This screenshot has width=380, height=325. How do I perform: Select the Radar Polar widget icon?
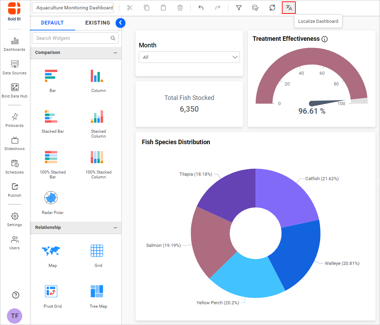click(51, 198)
